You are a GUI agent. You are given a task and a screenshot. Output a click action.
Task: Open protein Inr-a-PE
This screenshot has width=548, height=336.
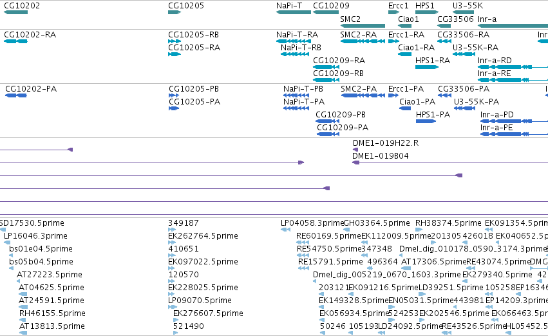pos(496,128)
